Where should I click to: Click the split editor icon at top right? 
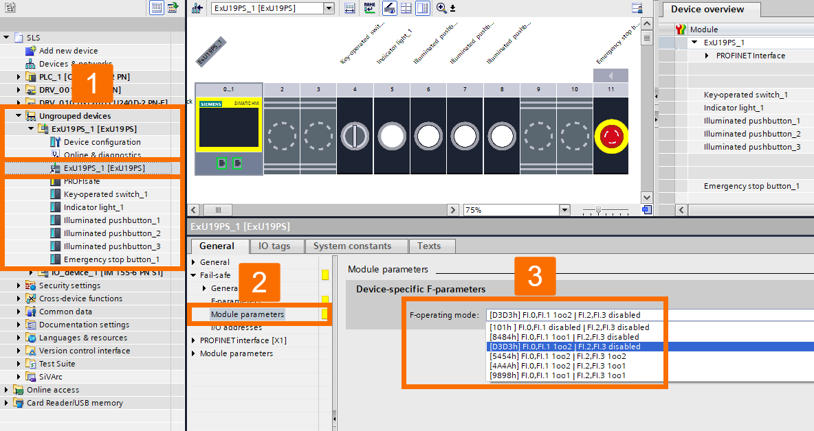pos(635,7)
